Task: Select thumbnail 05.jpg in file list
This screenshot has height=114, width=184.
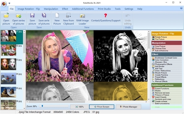Action: [x=9, y=92]
